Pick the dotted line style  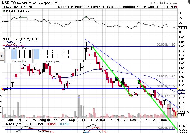pos(58,54)
